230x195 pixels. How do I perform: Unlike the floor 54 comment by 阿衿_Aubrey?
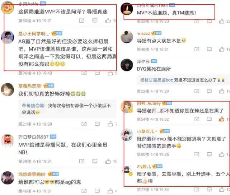tap(222, 119)
